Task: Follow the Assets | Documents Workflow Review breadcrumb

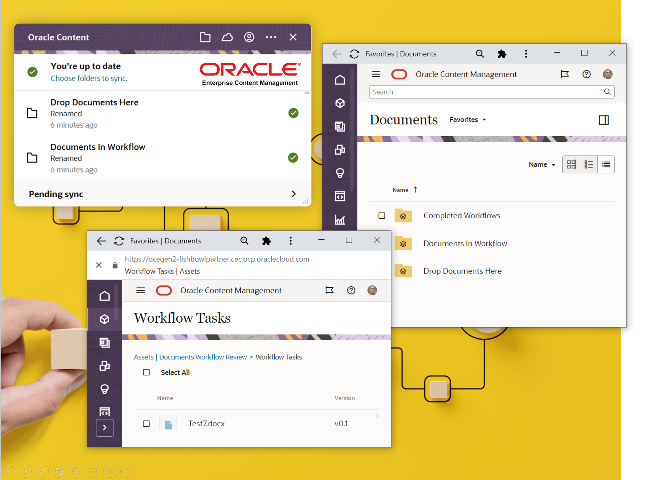Action: (190, 357)
